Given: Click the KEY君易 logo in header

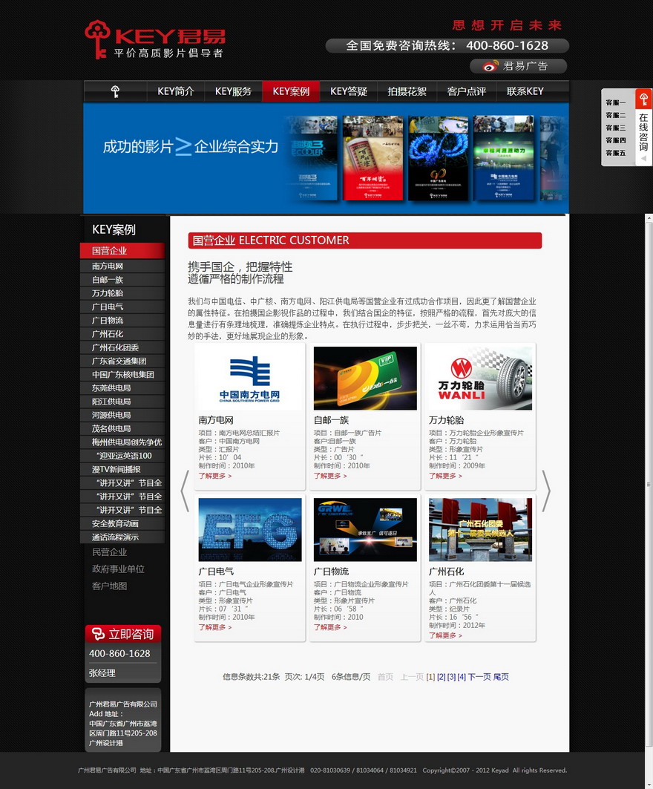Looking at the screenshot, I should pos(154,39).
